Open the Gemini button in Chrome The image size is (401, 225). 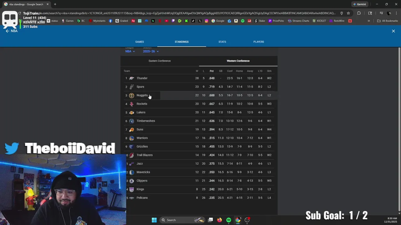tap(359, 4)
